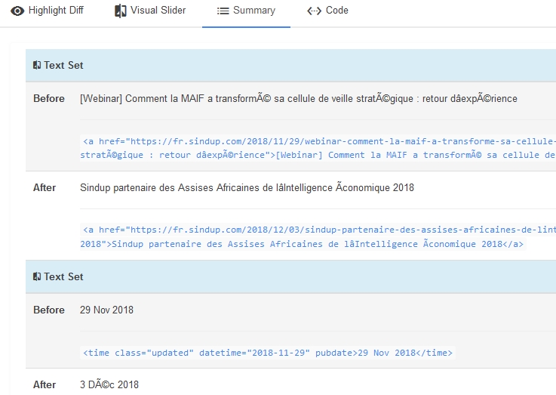Image resolution: width=556 pixels, height=395 pixels.
Task: Click the After text about Assises Africaines
Action: pyautogui.click(x=247, y=188)
